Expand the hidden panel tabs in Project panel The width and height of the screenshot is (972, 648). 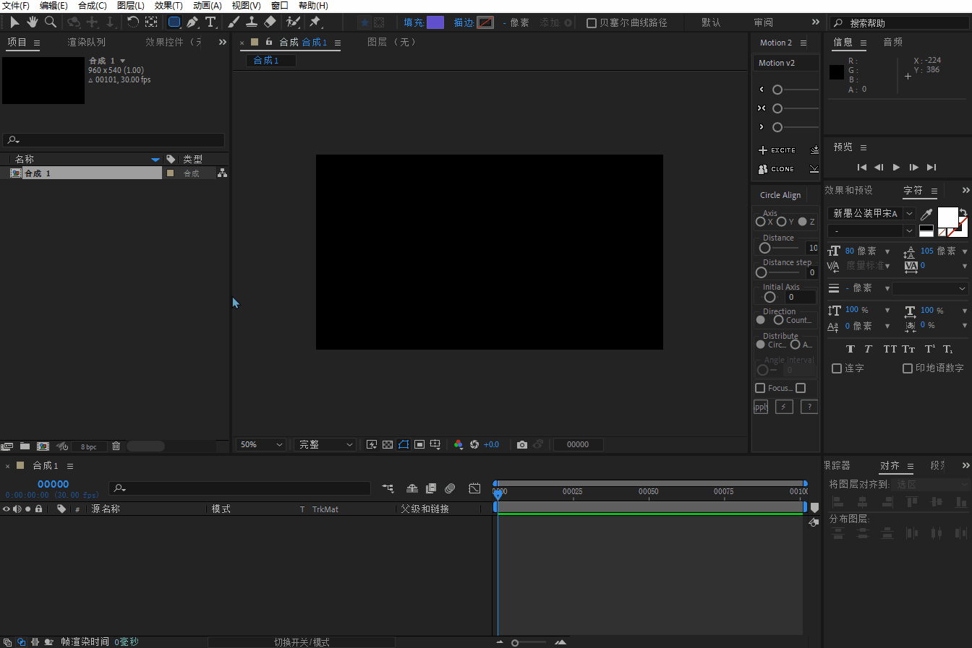[x=222, y=42]
